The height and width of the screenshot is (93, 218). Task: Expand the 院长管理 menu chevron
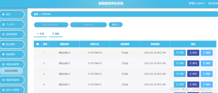pyautogui.click(x=21, y=44)
